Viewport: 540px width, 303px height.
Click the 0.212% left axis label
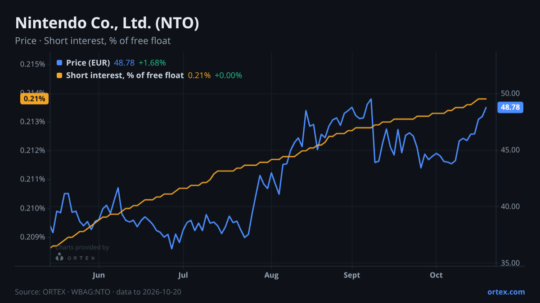(x=32, y=150)
